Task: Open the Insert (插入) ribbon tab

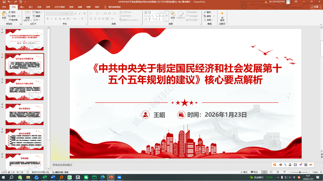Action: pos(22,7)
